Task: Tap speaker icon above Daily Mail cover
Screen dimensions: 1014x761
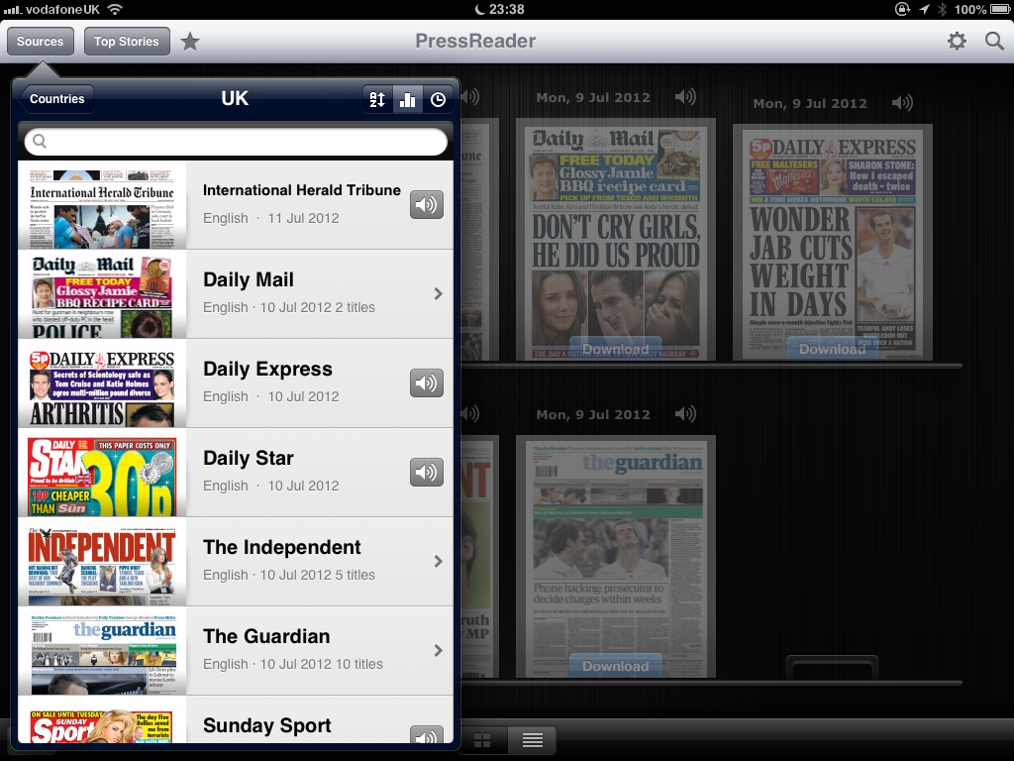Action: click(x=685, y=97)
